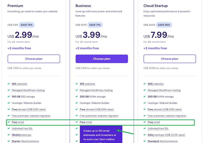Click Free email in Cloud Startup plan
205x143 pixels.
(x=154, y=122)
